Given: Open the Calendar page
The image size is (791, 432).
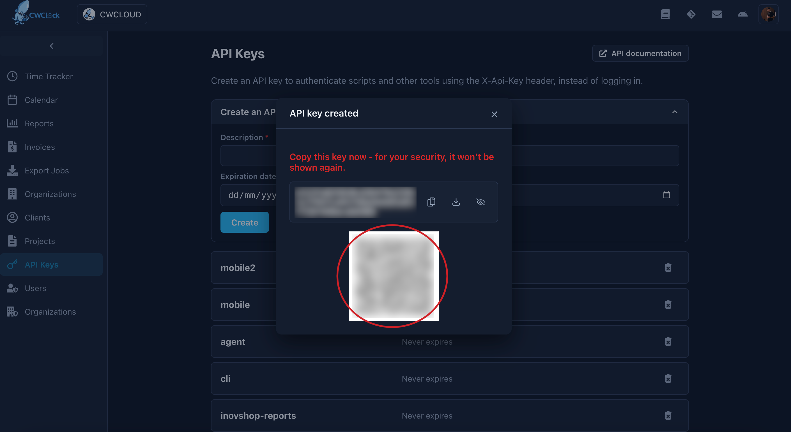Looking at the screenshot, I should [x=51, y=100].
